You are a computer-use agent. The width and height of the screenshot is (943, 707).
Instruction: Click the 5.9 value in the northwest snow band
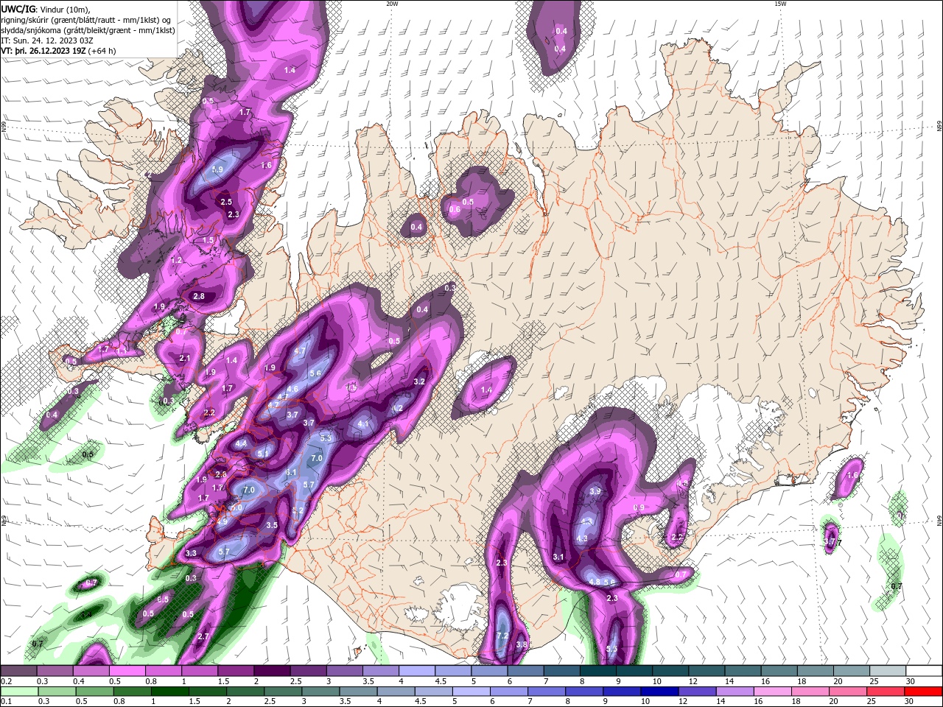[x=217, y=169]
